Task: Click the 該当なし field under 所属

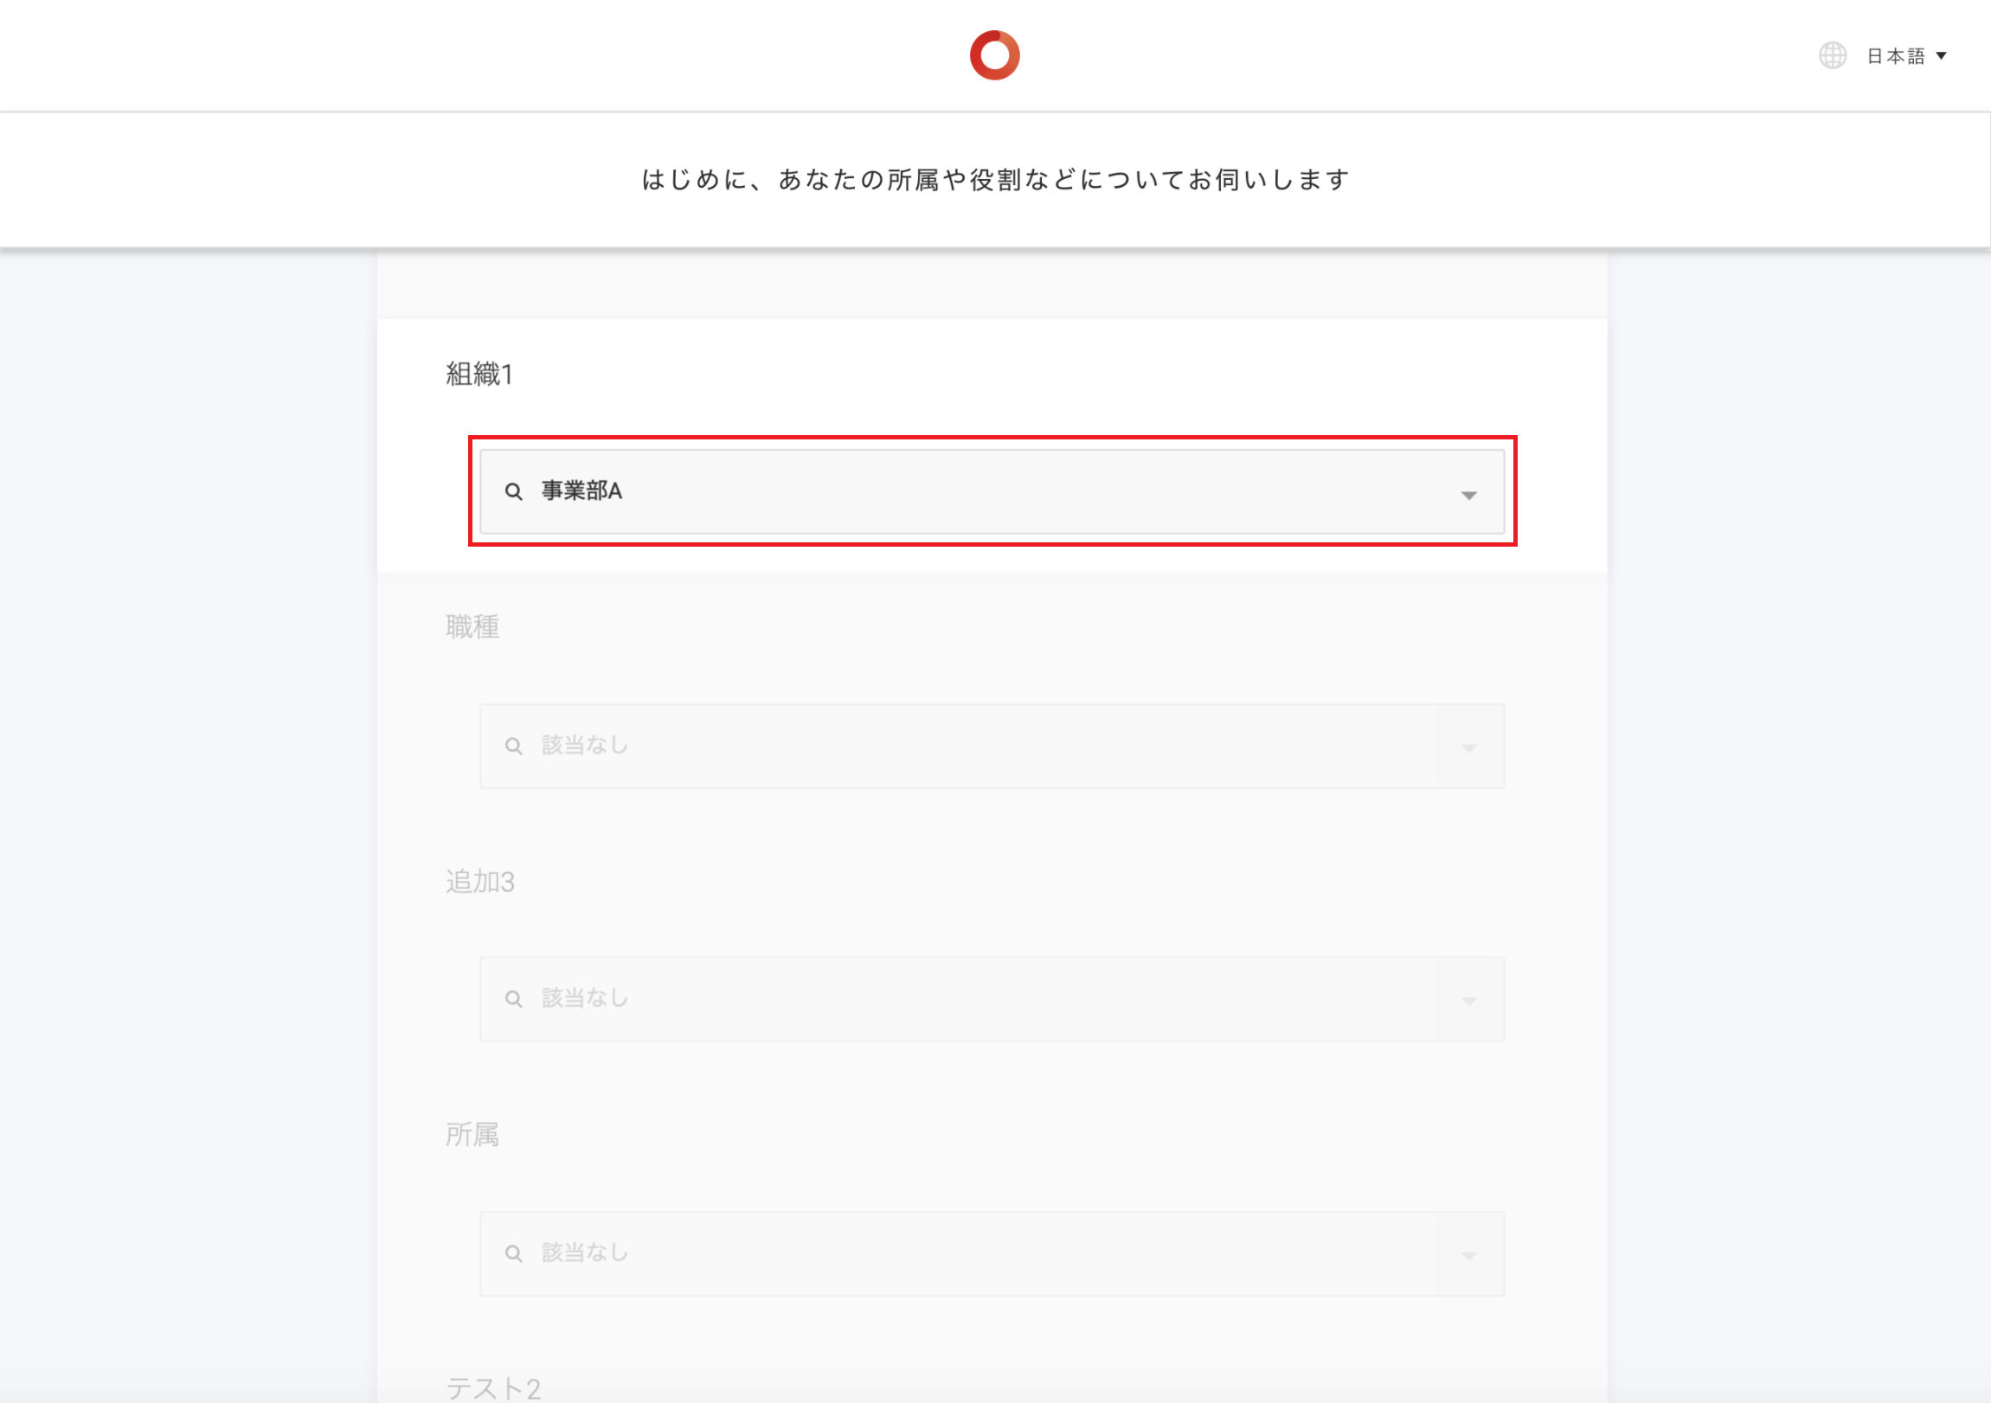Action: (954, 1253)
